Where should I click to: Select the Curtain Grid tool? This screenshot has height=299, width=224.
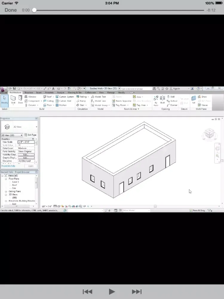[63, 101]
